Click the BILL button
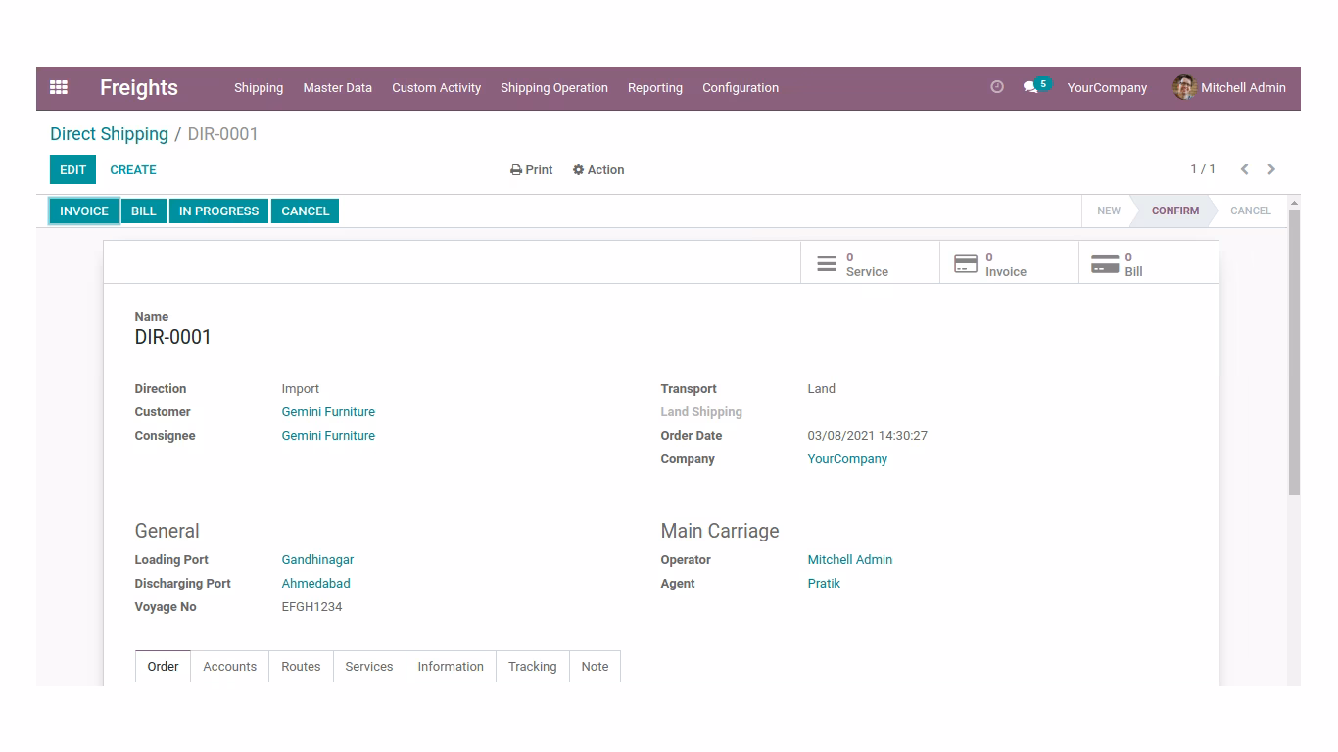Viewport: 1338px width, 752px height. (x=144, y=211)
